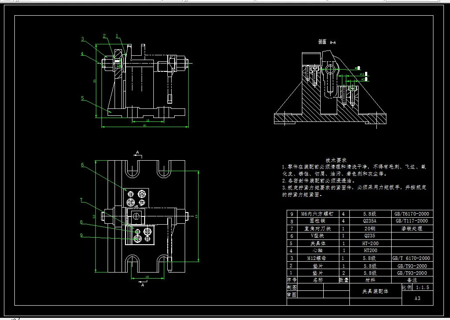Select the '序号' header cell
The width and height of the screenshot is (450, 320).
(x=292, y=280)
